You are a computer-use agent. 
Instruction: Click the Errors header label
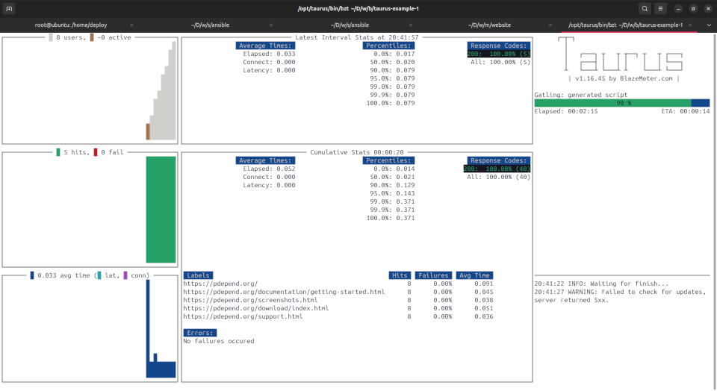pos(200,333)
